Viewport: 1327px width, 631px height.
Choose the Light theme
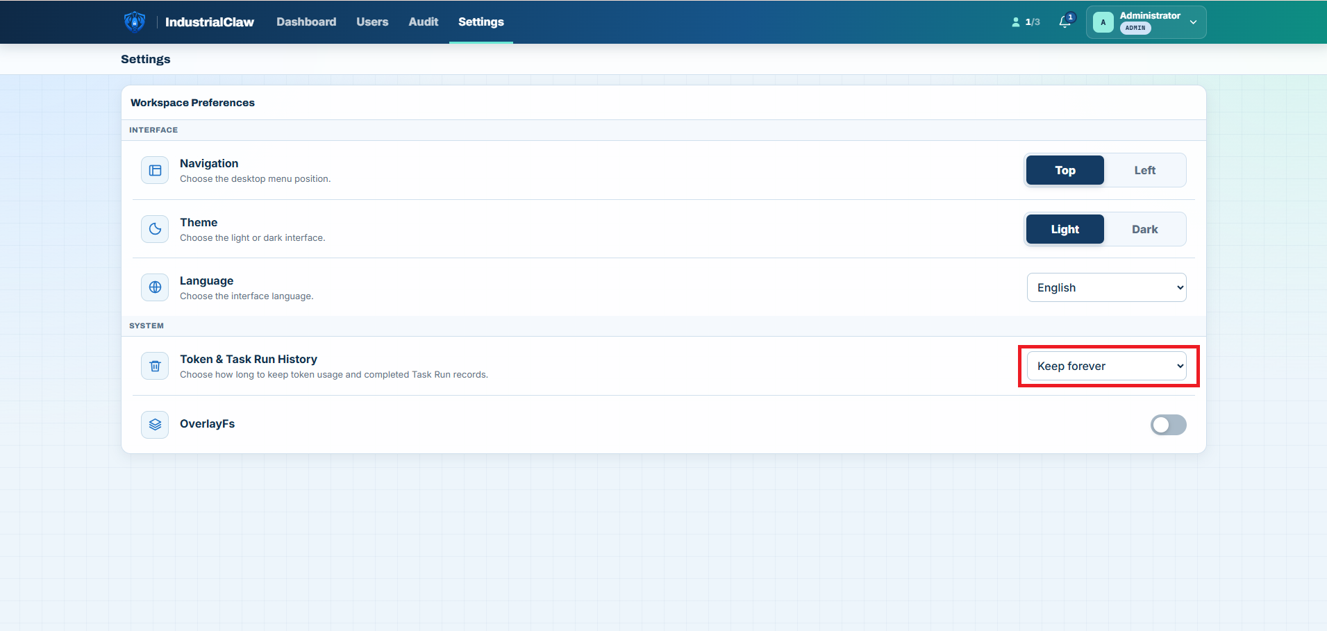pyautogui.click(x=1065, y=229)
